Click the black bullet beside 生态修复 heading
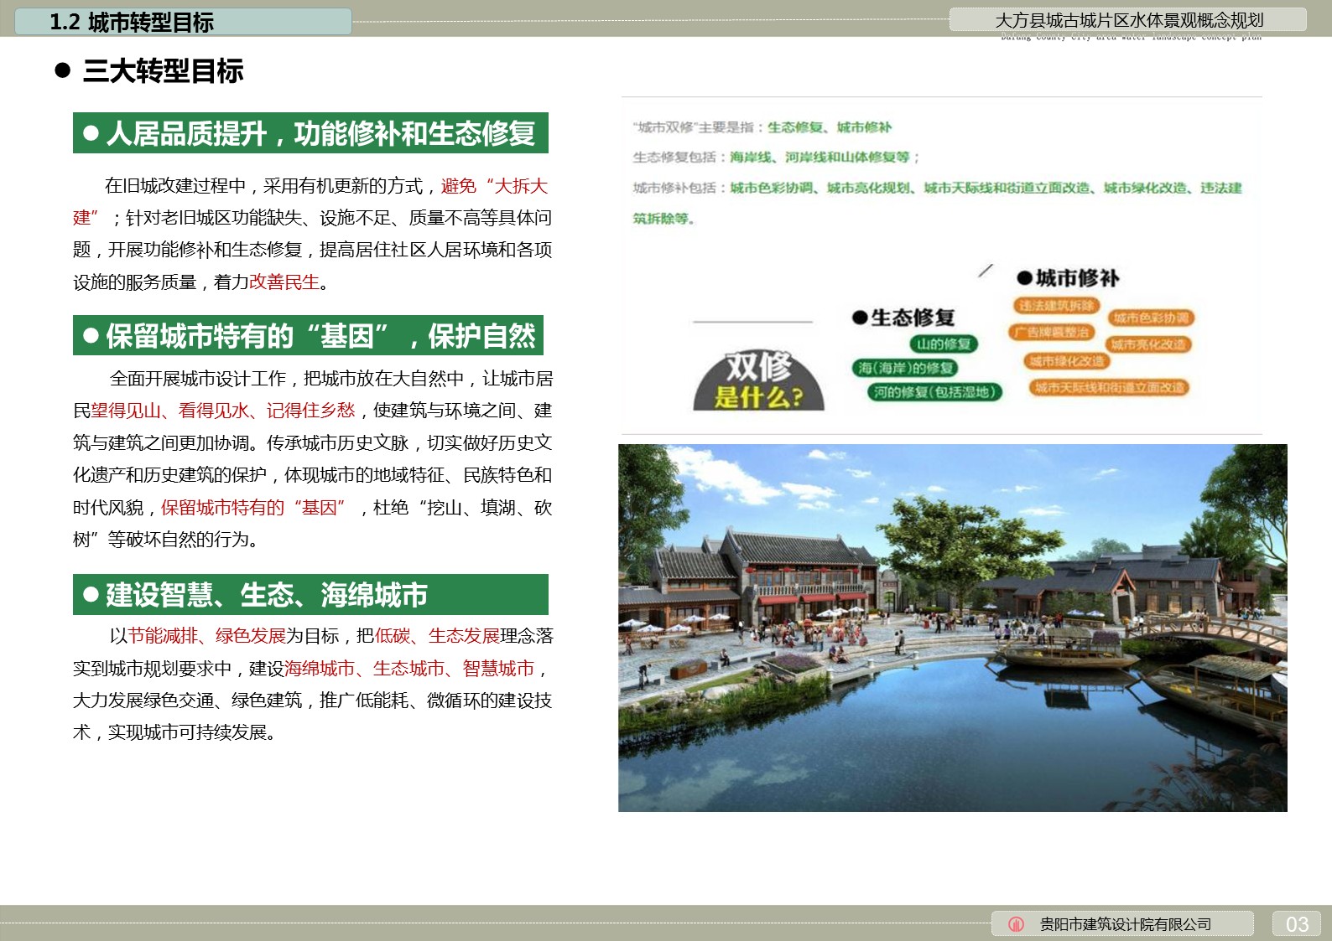 (x=859, y=318)
